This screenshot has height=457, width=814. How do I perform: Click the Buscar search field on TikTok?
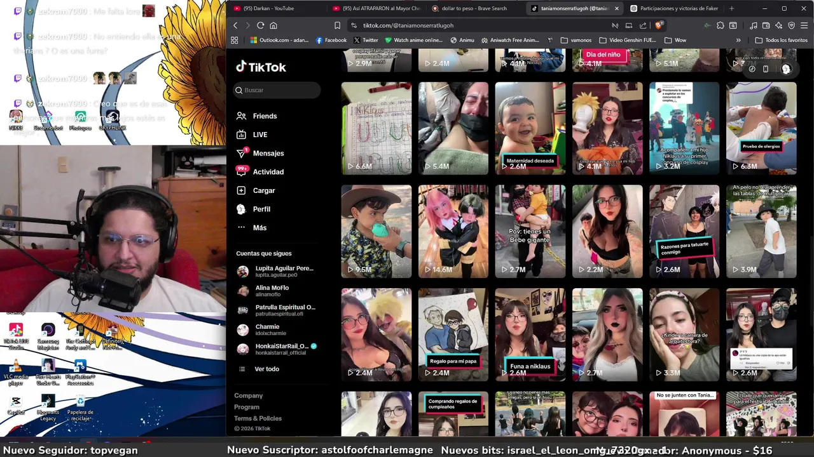click(277, 90)
